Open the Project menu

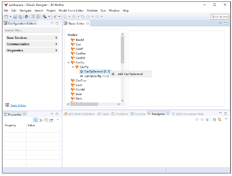(x=51, y=11)
